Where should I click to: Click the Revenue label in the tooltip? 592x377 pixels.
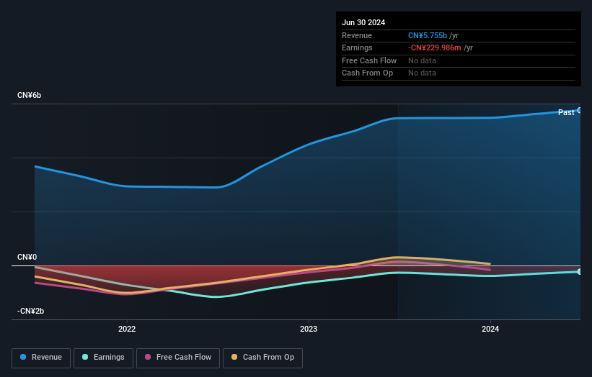point(357,35)
